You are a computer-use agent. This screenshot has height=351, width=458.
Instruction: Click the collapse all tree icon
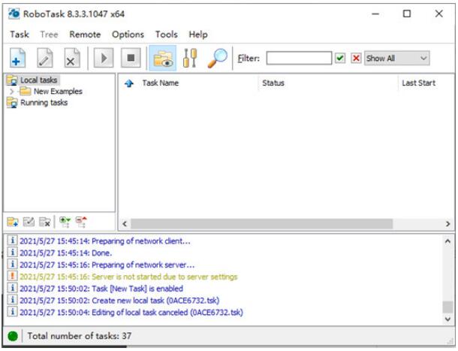tap(81, 222)
